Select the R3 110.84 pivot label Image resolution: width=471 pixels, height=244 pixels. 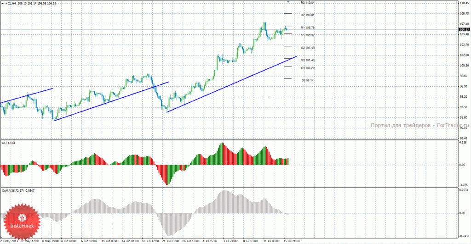click(308, 3)
